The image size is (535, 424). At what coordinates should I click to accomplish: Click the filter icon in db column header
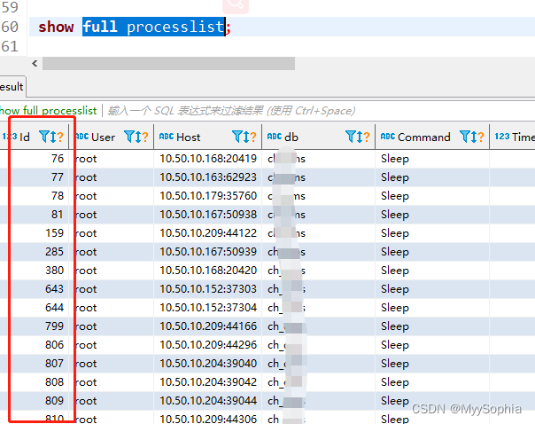point(351,137)
